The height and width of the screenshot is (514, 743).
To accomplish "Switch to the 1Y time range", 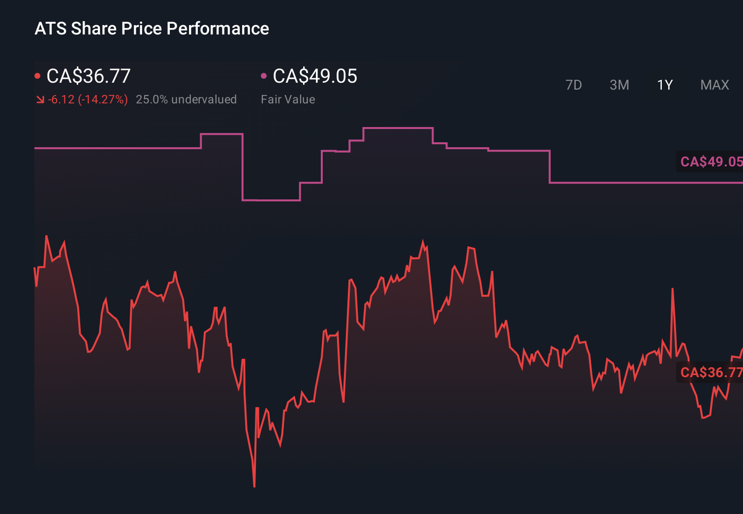I will coord(664,85).
